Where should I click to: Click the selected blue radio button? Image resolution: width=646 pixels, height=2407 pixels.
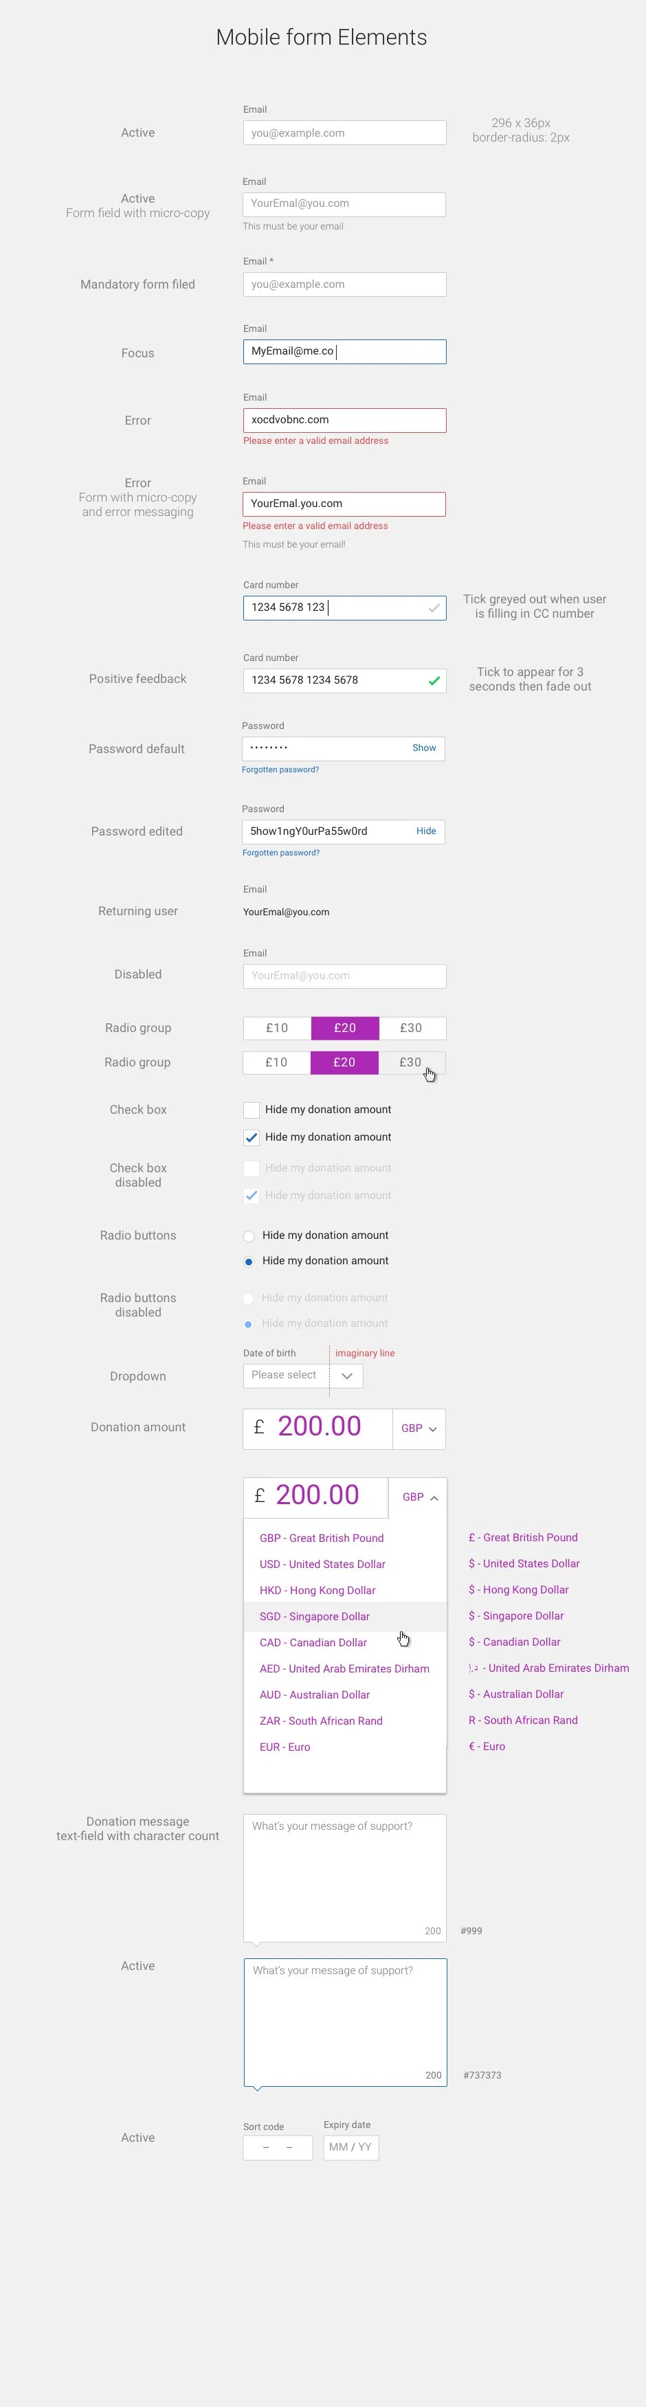pos(249,1262)
